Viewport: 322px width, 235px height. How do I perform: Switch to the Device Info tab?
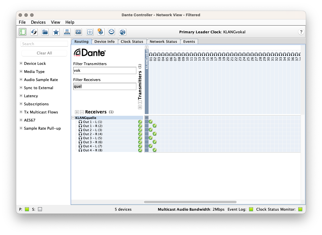point(105,41)
